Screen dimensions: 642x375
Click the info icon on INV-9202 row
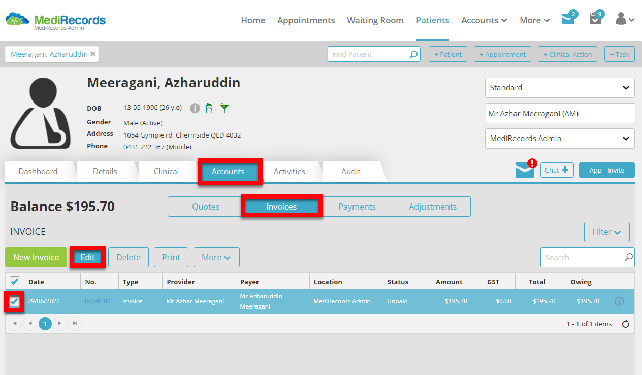(x=619, y=301)
